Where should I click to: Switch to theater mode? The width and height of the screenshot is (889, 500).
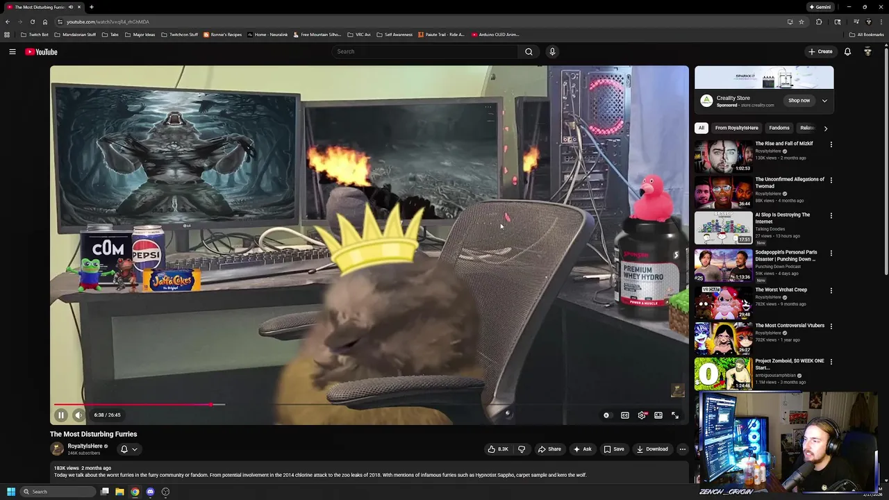pos(658,415)
